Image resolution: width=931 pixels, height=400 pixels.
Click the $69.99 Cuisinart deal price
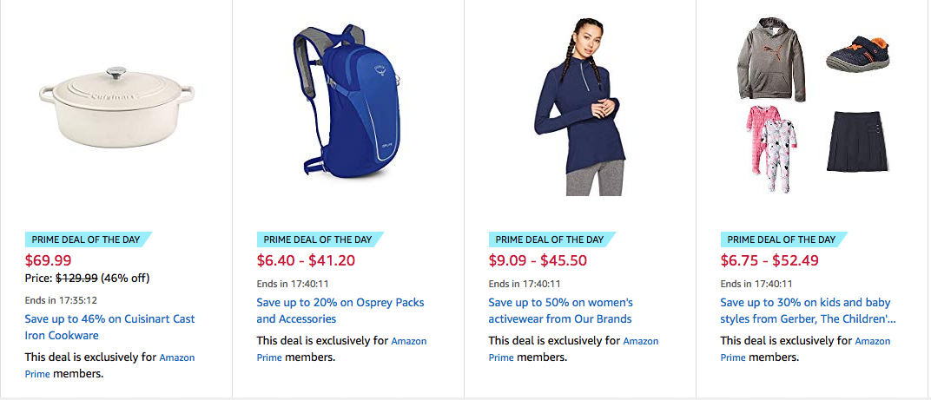pos(49,259)
